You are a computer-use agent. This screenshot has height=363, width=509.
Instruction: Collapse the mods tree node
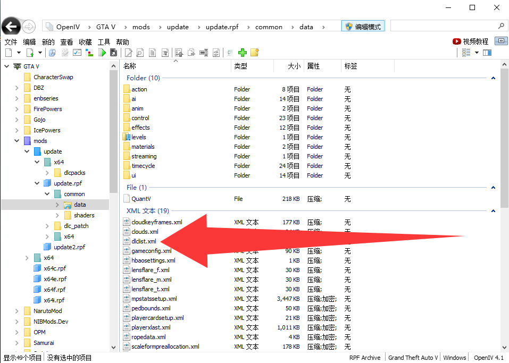[x=17, y=141]
